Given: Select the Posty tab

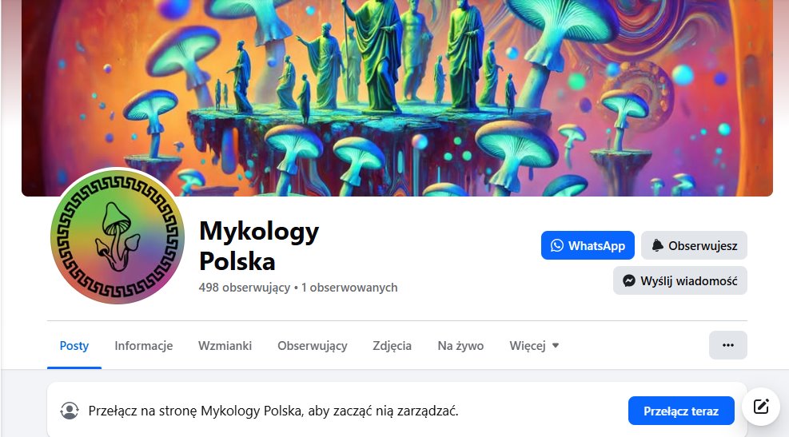Looking at the screenshot, I should tap(74, 346).
